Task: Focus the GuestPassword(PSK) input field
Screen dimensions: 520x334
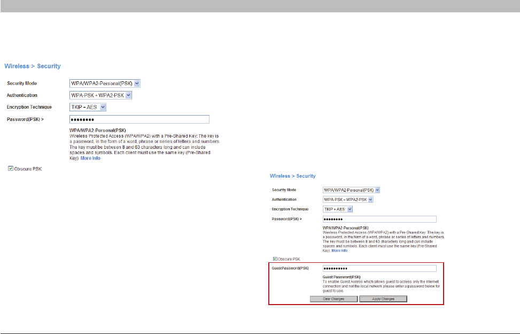Action: 379,268
